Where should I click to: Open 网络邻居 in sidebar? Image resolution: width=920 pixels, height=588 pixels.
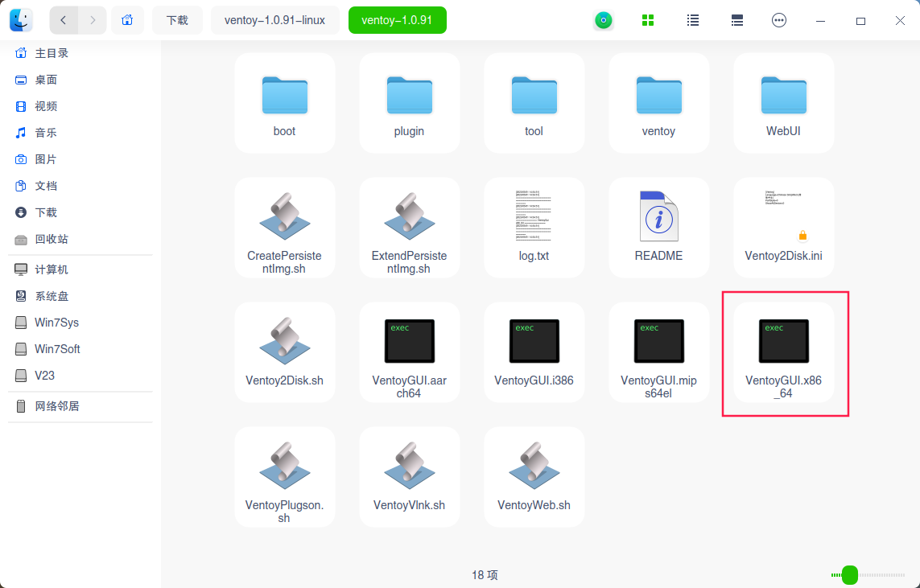click(80, 406)
